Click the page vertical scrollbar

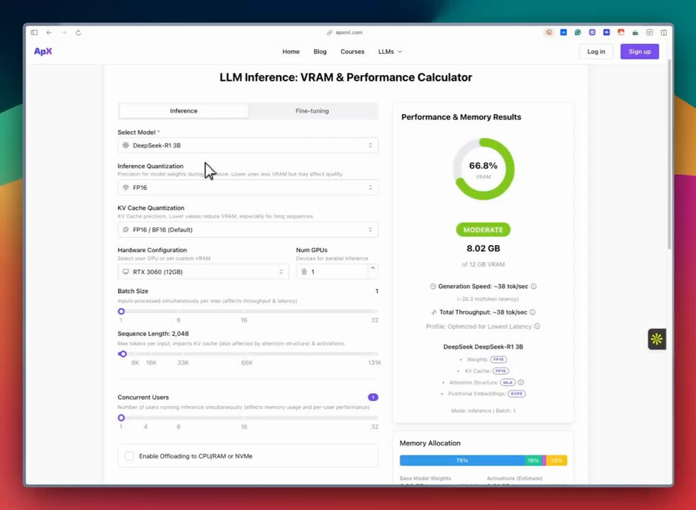[669, 153]
